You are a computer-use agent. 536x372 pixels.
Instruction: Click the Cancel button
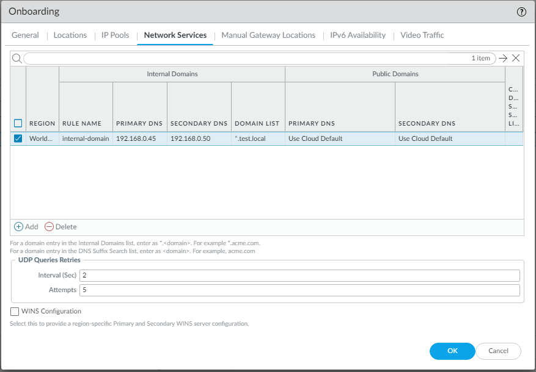(x=498, y=351)
